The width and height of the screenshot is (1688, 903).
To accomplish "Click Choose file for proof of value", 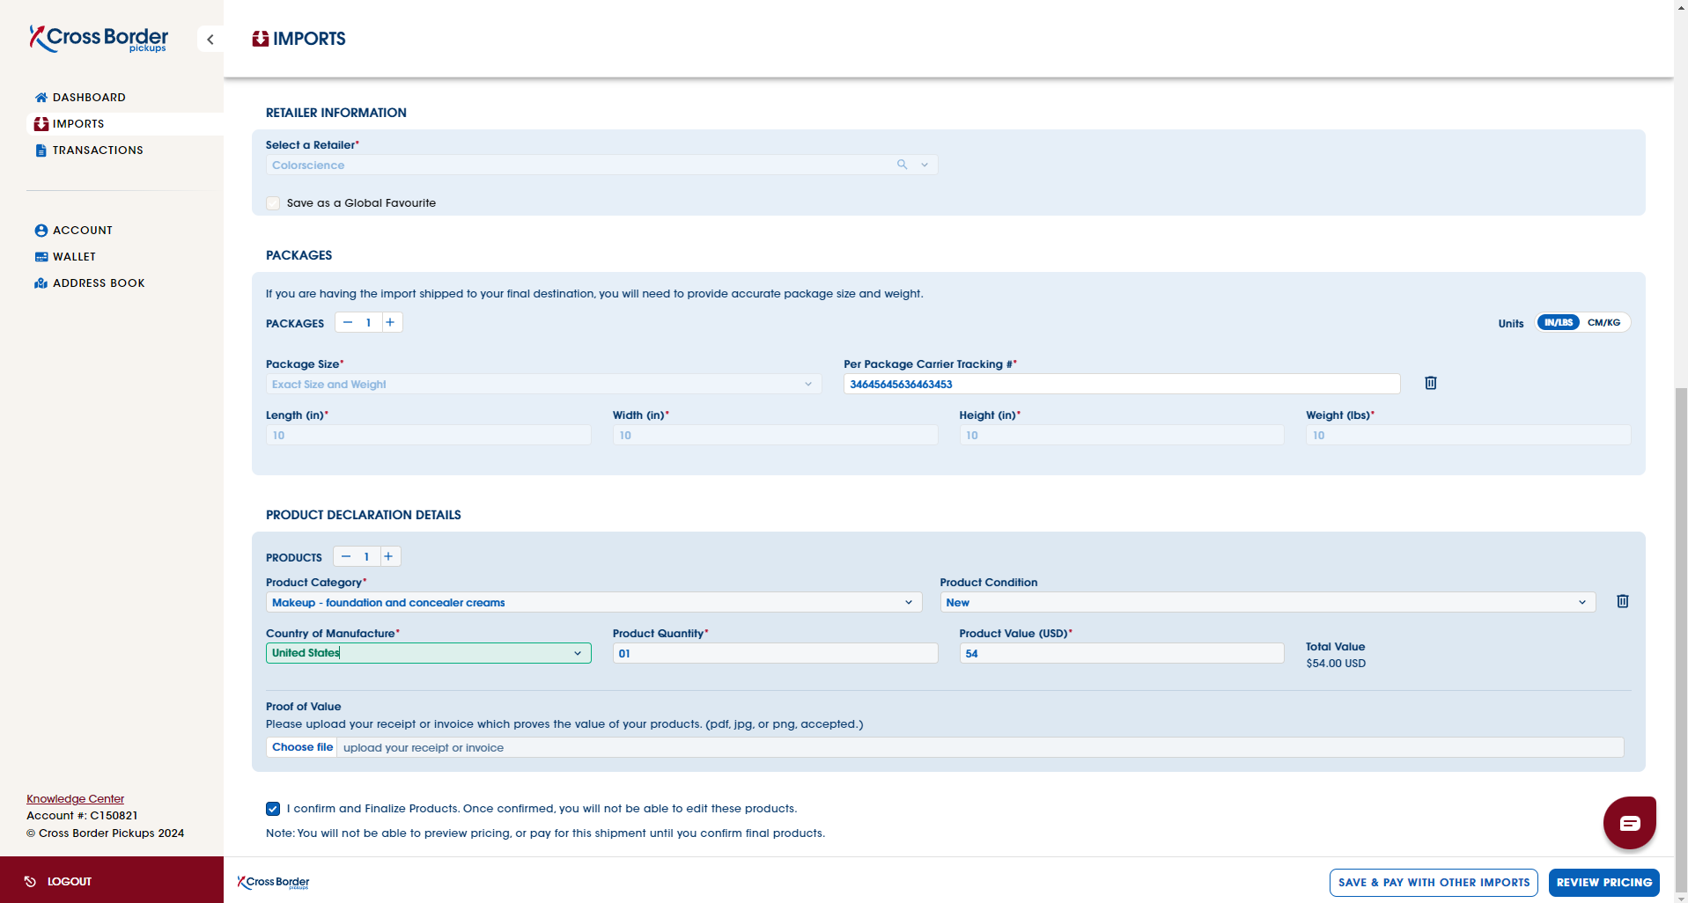I will (x=302, y=747).
